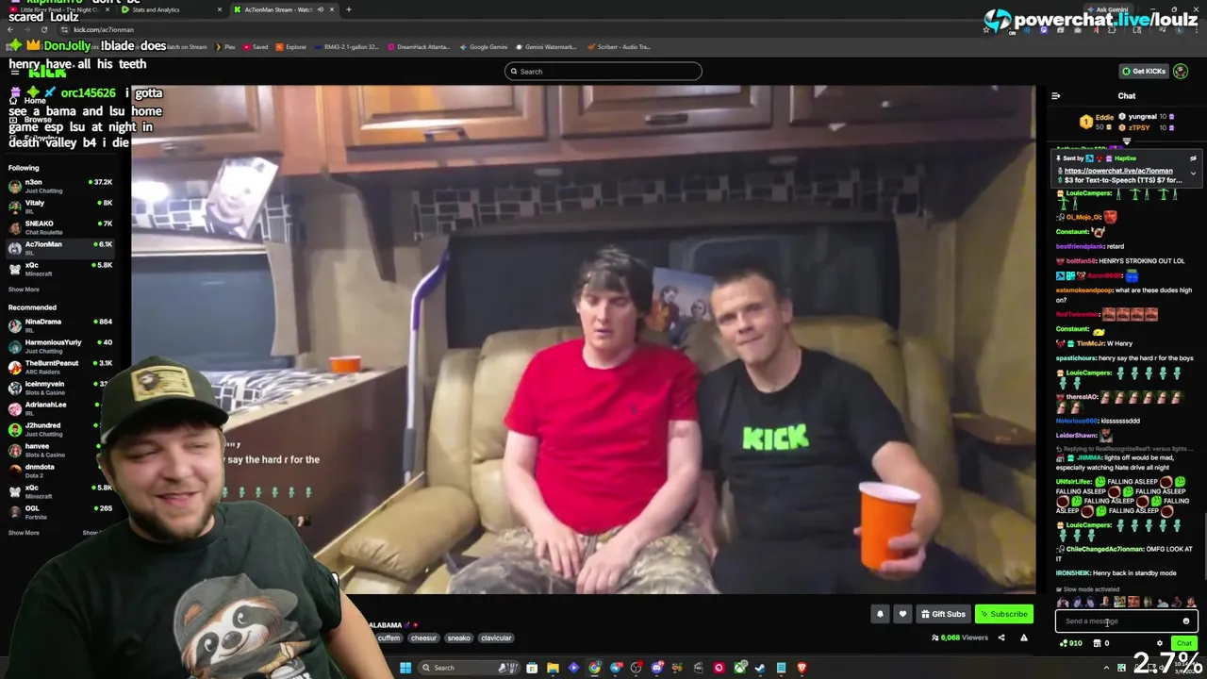
Task: Open the HarmoniousYuriy recommended channel
Action: pyautogui.click(x=60, y=346)
